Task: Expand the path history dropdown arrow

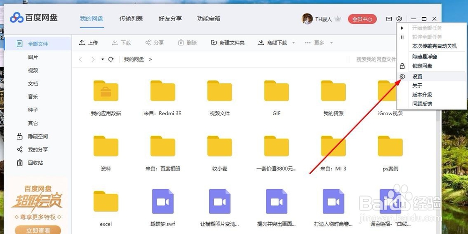Action: coord(102,59)
